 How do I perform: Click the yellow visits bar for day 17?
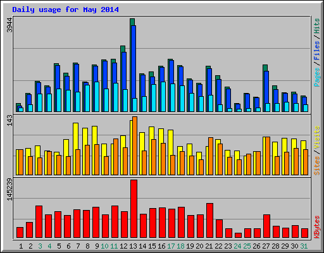tap(170, 142)
